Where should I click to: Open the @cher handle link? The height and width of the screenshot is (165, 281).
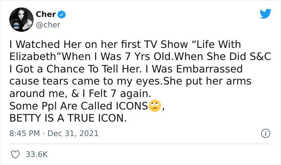click(48, 25)
